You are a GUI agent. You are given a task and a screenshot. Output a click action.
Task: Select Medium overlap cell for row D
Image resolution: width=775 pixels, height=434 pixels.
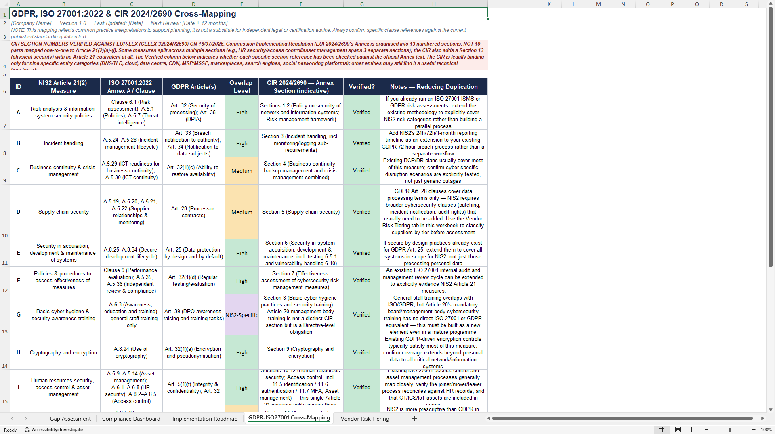(242, 212)
